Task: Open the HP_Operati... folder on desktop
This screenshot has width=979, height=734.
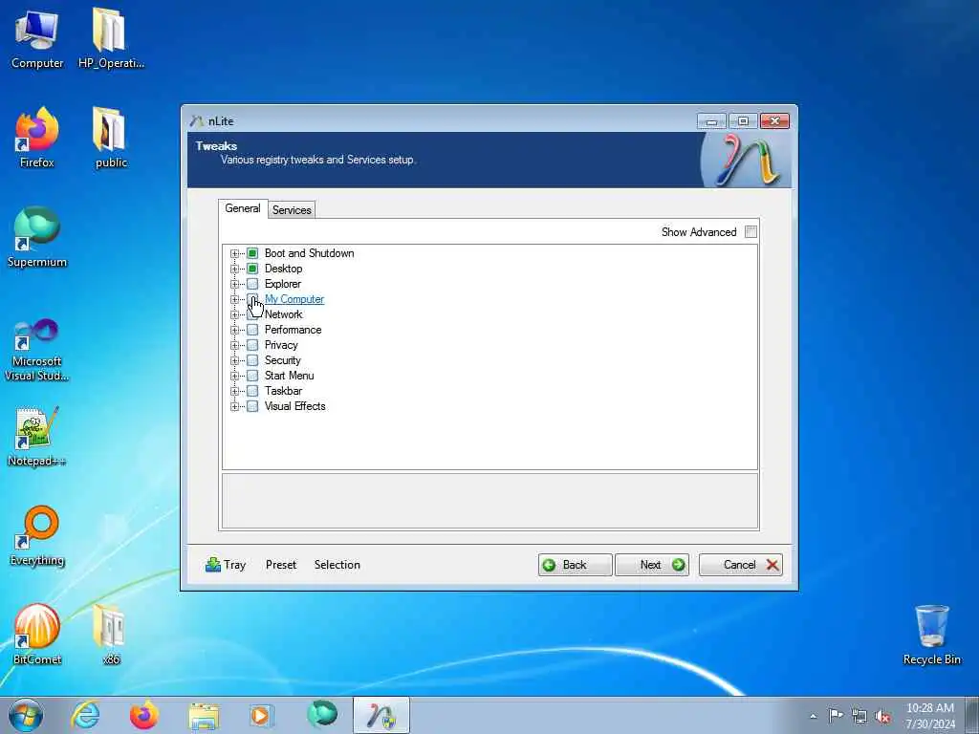Action: [x=111, y=38]
